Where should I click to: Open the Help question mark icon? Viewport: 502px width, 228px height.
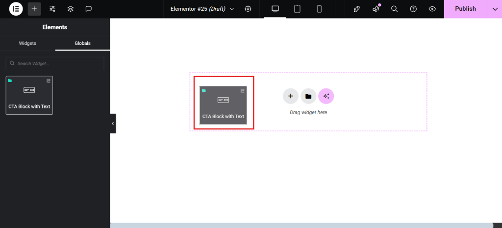413,9
